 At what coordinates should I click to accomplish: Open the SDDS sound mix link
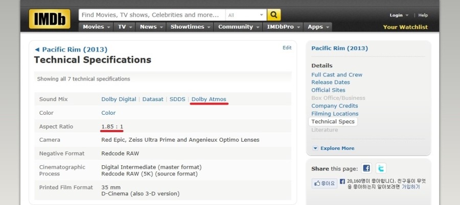coord(177,99)
